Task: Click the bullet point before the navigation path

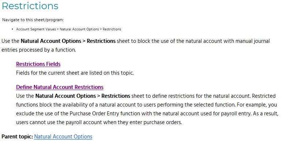Action: point(12,29)
